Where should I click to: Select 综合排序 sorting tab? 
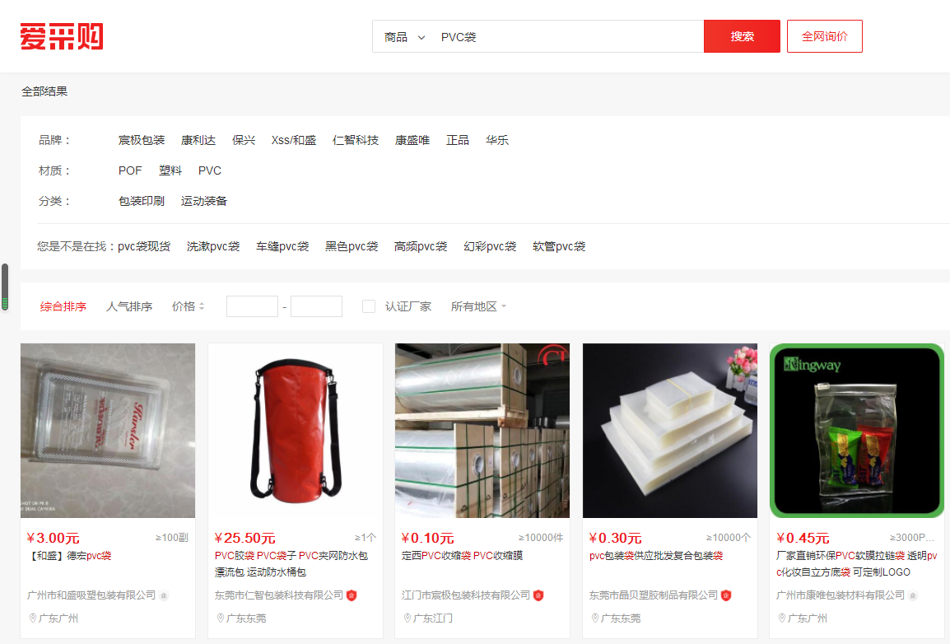[x=63, y=306]
